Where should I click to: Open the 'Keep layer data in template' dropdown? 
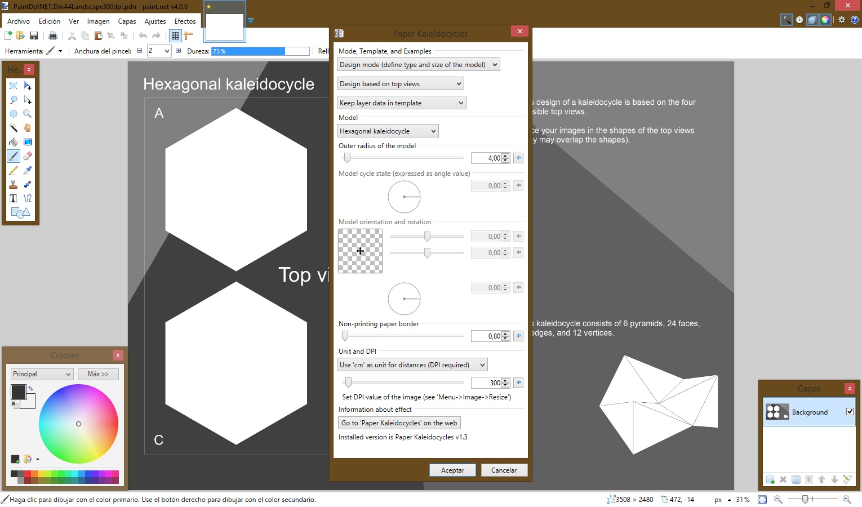pos(402,103)
